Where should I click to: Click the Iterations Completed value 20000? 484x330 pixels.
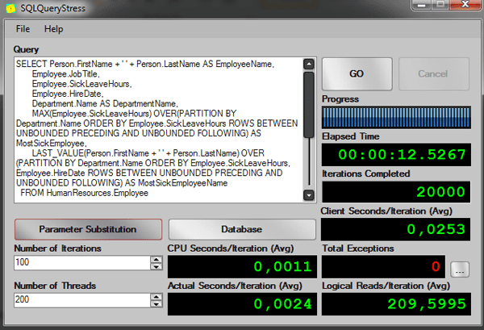[440, 192]
